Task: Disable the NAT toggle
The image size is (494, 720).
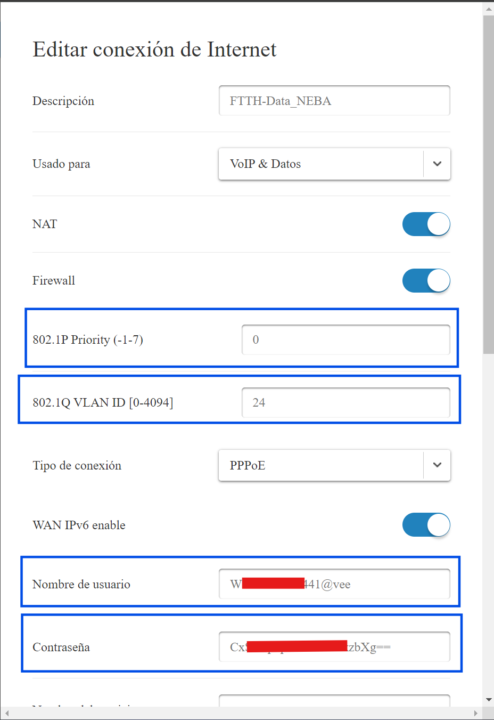Action: click(426, 224)
